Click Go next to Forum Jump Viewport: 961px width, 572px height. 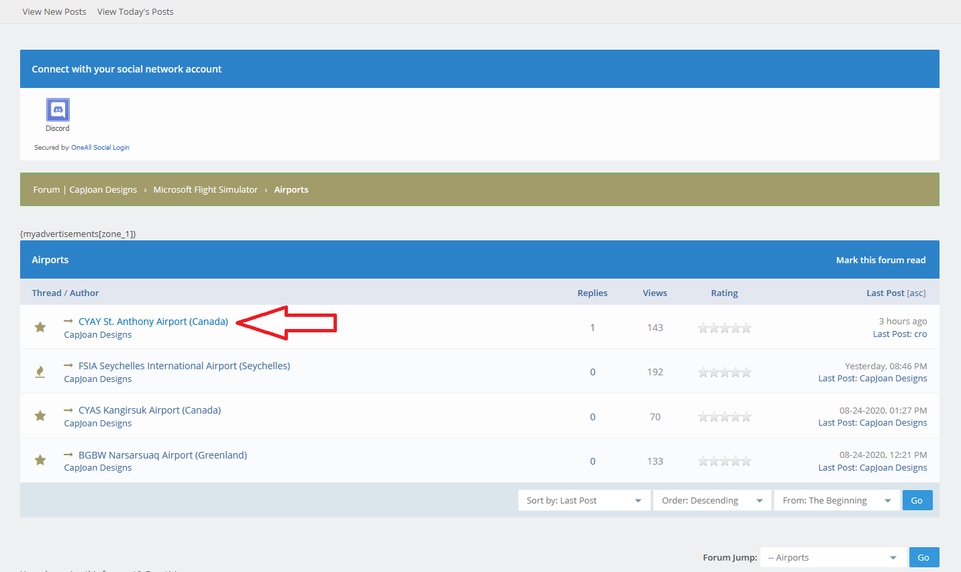tap(924, 557)
